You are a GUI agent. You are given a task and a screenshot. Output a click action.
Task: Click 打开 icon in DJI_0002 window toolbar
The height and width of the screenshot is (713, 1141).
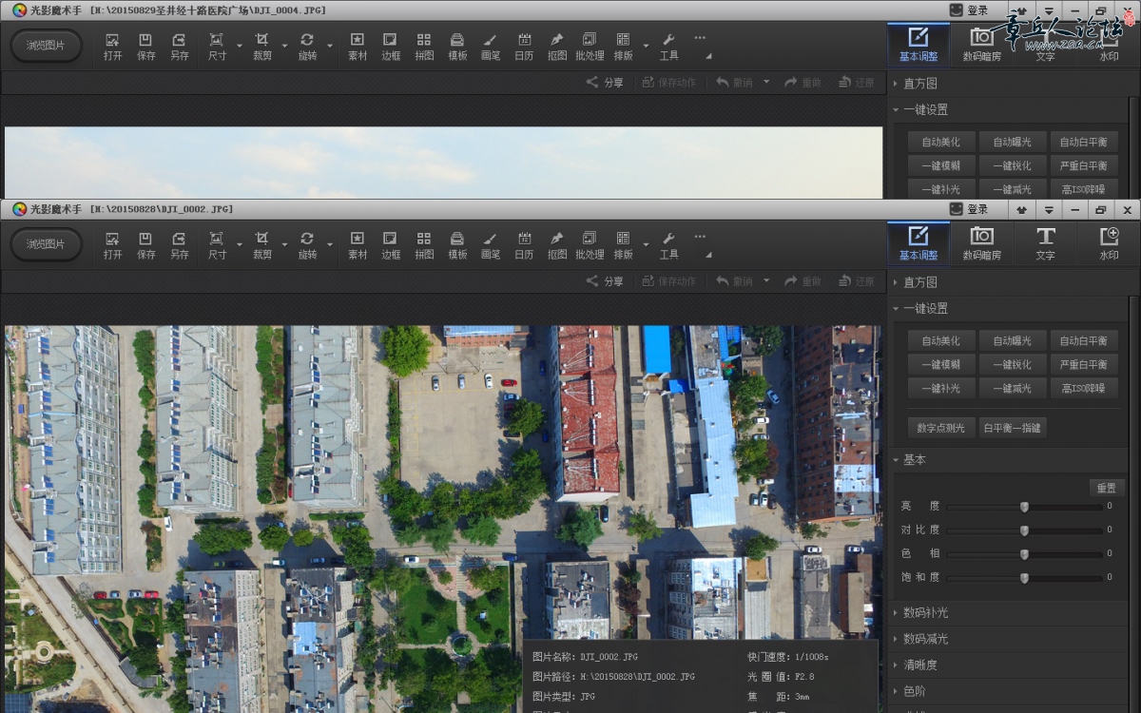[x=112, y=244]
